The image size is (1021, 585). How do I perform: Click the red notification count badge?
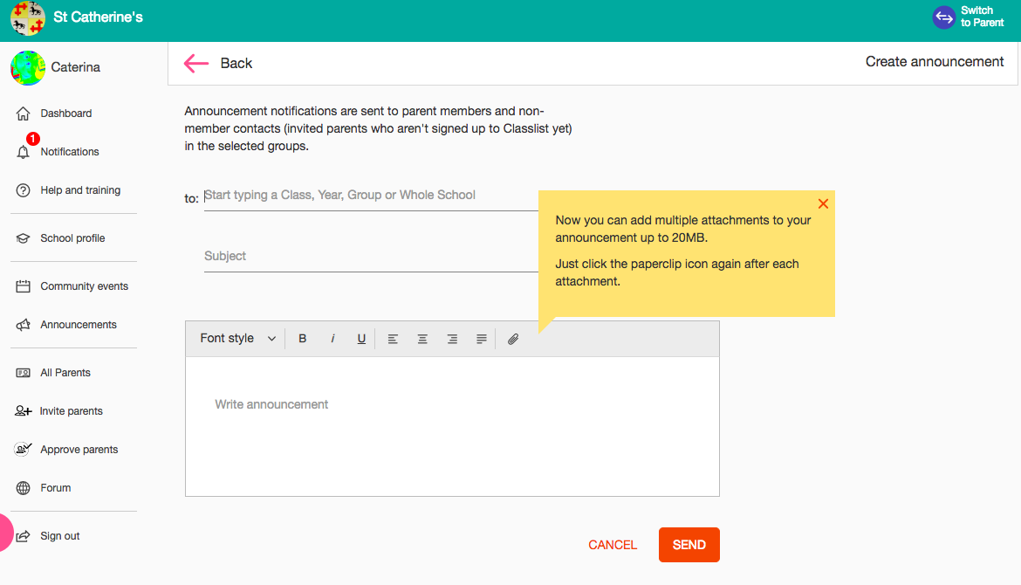pyautogui.click(x=32, y=139)
